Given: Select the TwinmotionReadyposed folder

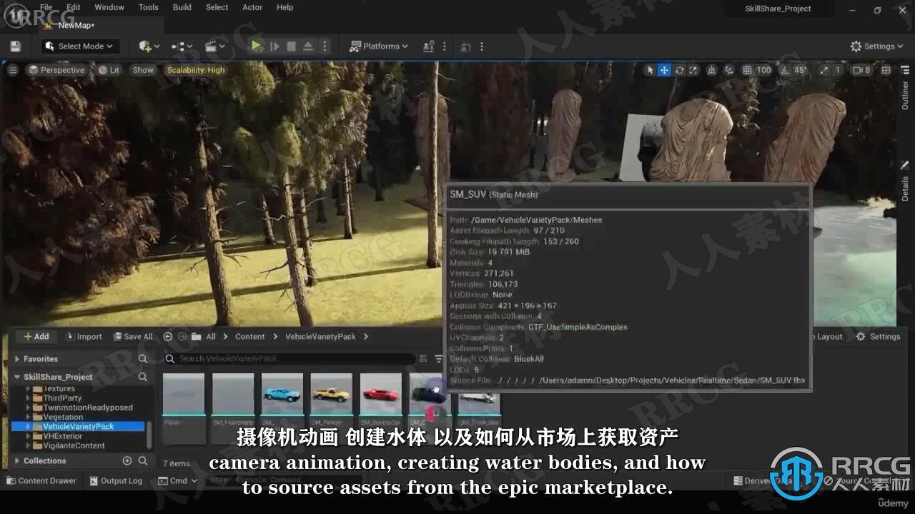Looking at the screenshot, I should [87, 408].
